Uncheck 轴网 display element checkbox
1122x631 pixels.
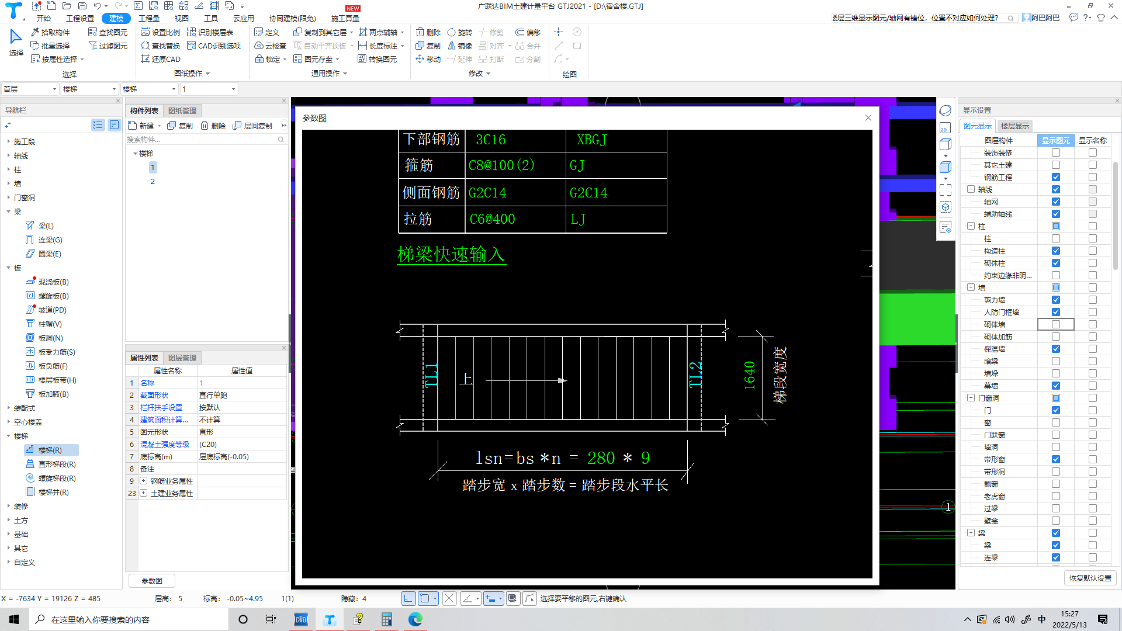coord(1056,202)
